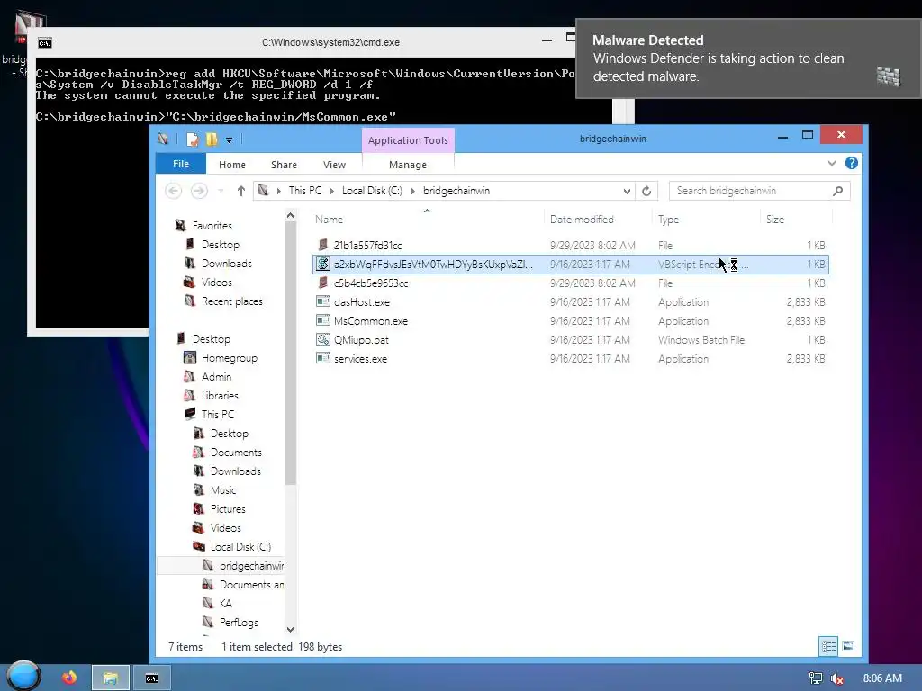Viewport: 922px width, 691px height.
Task: Click Properties quick access toolbar icon
Action: [x=192, y=139]
